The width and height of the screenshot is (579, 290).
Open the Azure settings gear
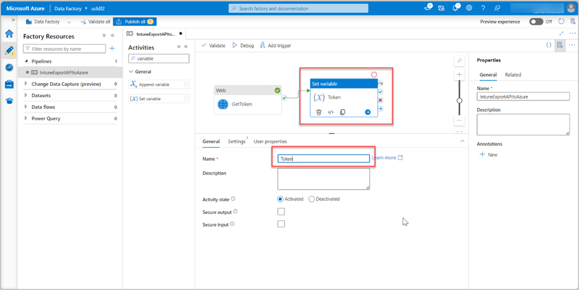(469, 8)
